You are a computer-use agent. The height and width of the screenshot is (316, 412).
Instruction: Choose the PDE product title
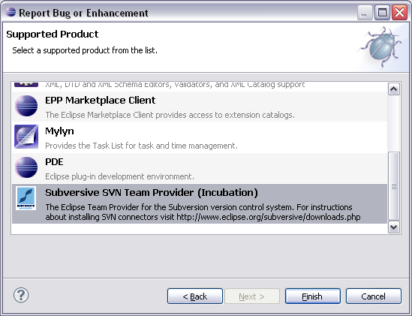[54, 161]
